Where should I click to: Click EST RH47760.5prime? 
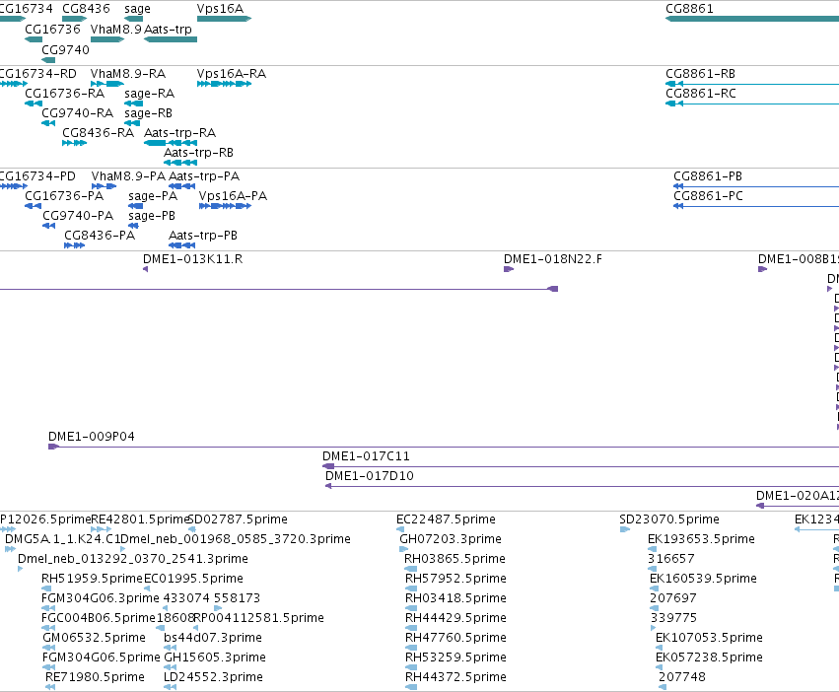pos(411,648)
